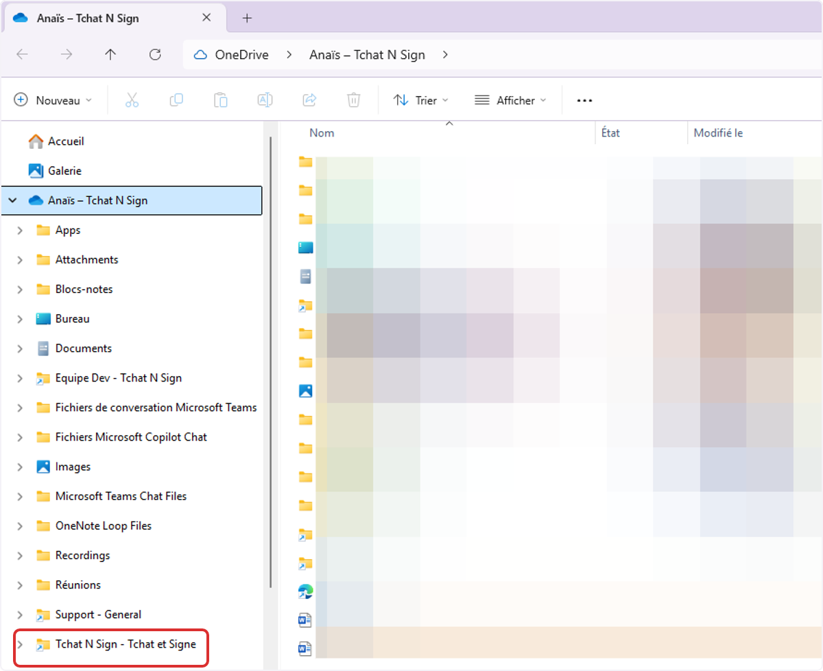Viewport: 823px width, 671px height.
Task: Select Fichiers de conversation Microsoft Teams folder
Action: click(x=156, y=408)
